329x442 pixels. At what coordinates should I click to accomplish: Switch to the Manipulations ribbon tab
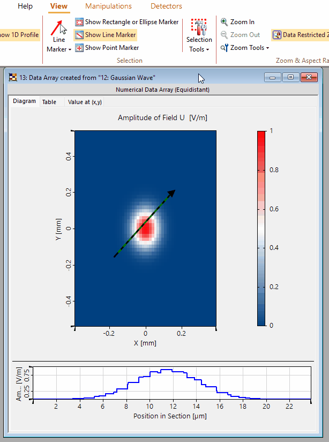click(x=108, y=6)
